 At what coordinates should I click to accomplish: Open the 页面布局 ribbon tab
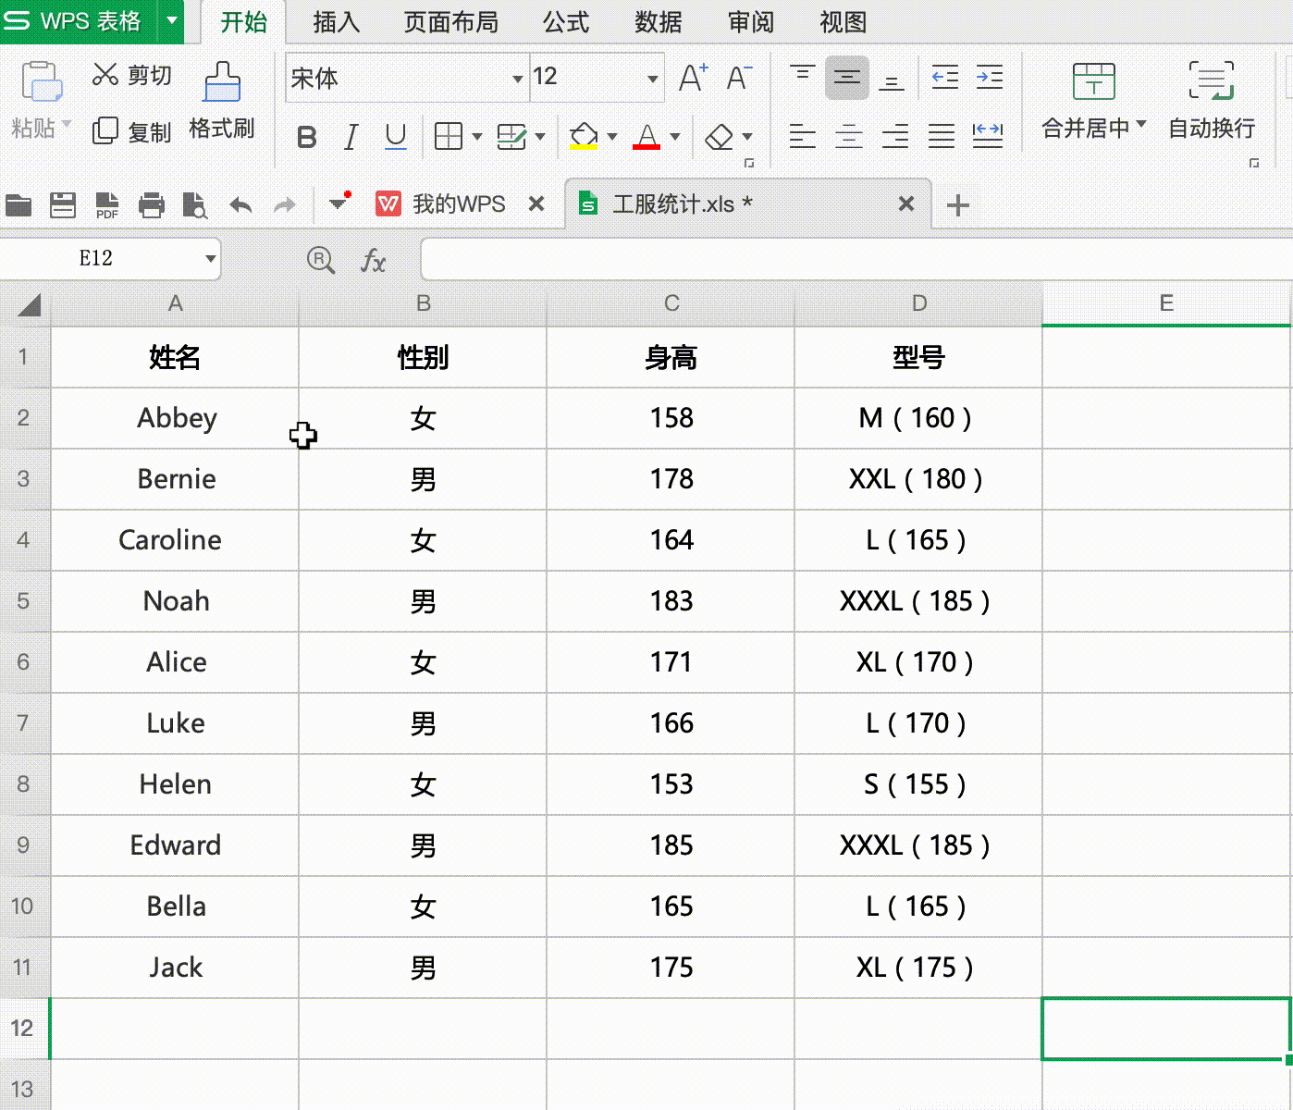[450, 21]
